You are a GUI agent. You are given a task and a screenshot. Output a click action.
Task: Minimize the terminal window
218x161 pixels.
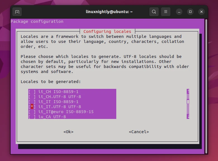click(179, 12)
